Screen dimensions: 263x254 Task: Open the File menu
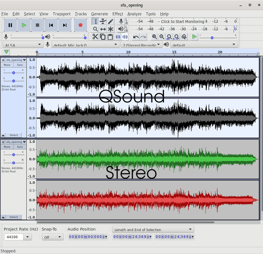pyautogui.click(x=5, y=14)
